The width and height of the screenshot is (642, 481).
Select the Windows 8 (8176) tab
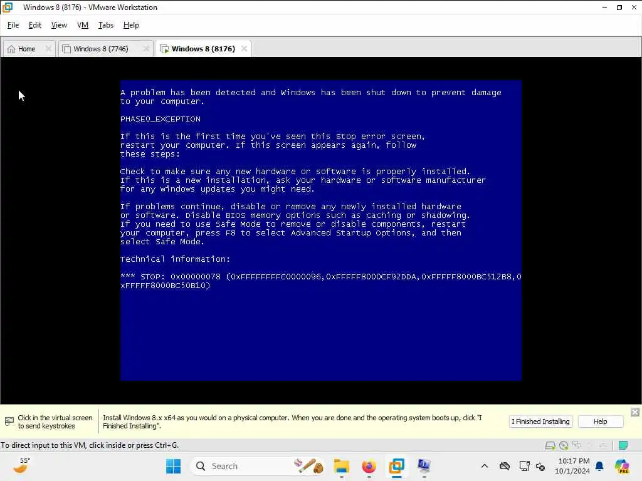pos(203,49)
